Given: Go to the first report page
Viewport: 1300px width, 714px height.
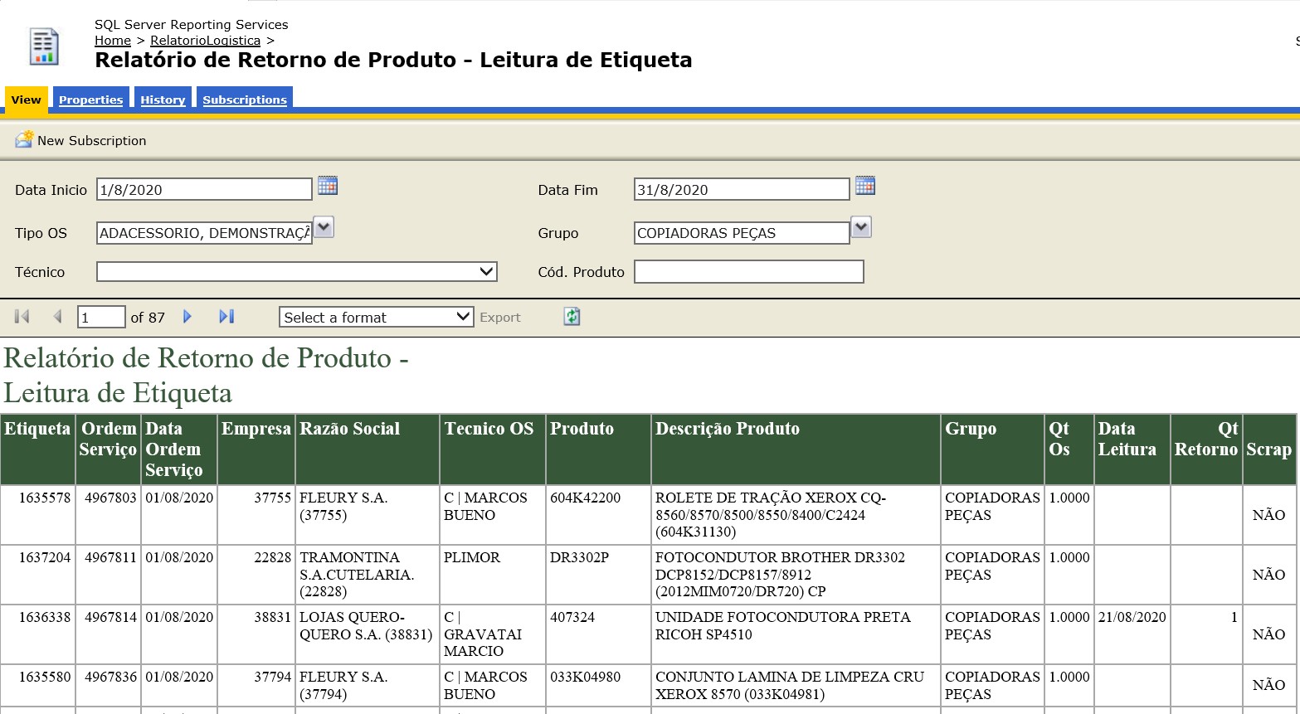Looking at the screenshot, I should (x=22, y=316).
